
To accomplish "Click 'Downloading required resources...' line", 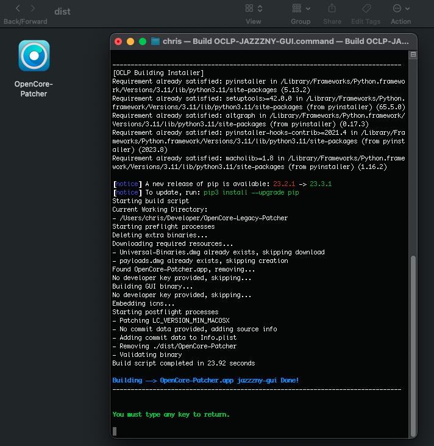I will click(173, 244).
